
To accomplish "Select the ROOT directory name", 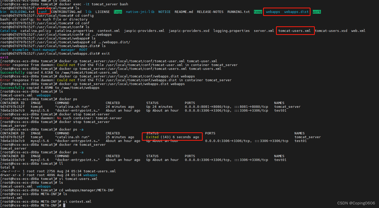I will (x=83, y=50).
